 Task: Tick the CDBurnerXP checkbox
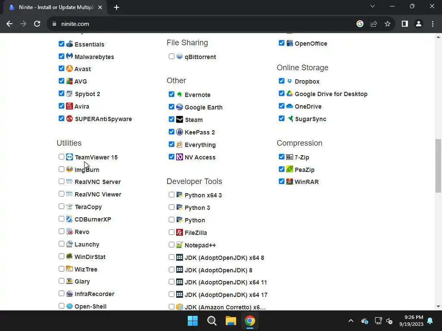tap(61, 219)
